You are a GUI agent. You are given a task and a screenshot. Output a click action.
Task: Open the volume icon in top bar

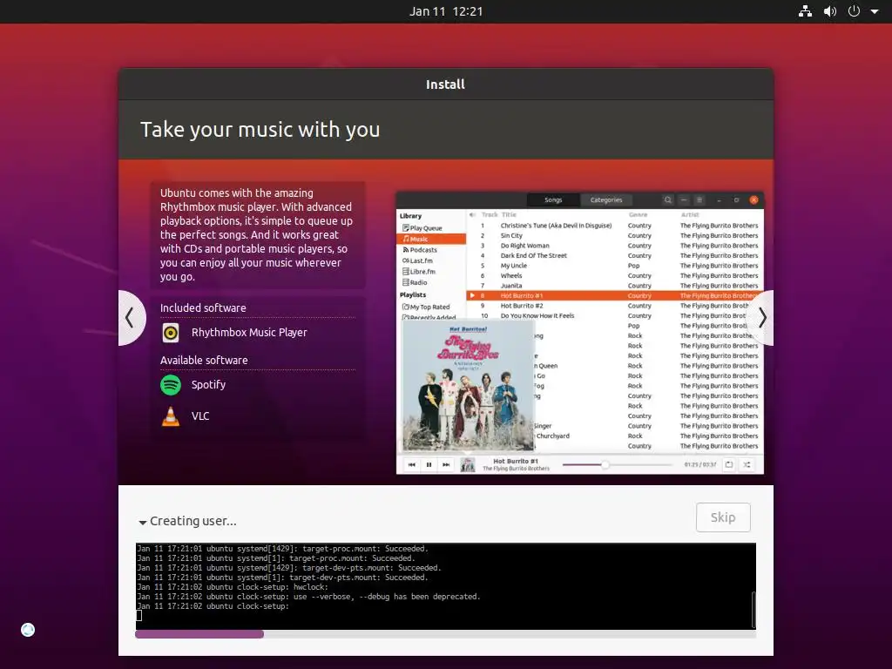pos(830,11)
